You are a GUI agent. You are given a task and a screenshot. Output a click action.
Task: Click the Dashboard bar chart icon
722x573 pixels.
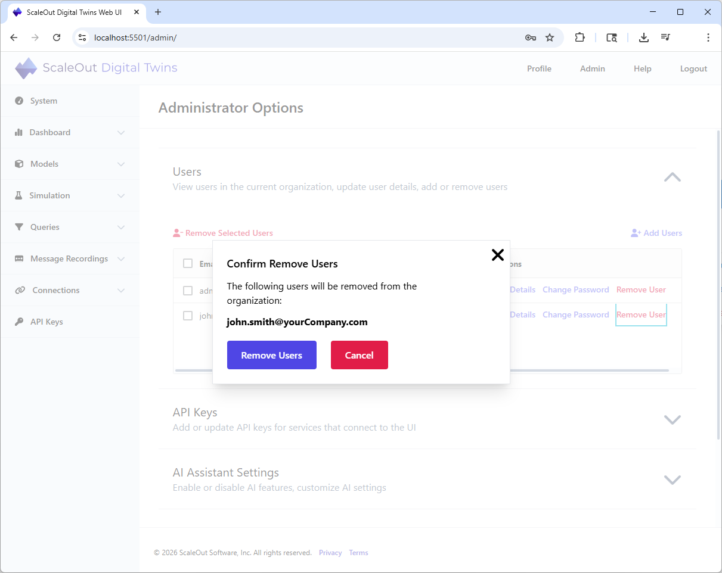[x=18, y=132]
